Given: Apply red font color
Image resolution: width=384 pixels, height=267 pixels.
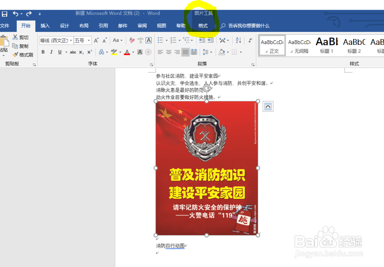Looking at the screenshot, I should [x=127, y=52].
